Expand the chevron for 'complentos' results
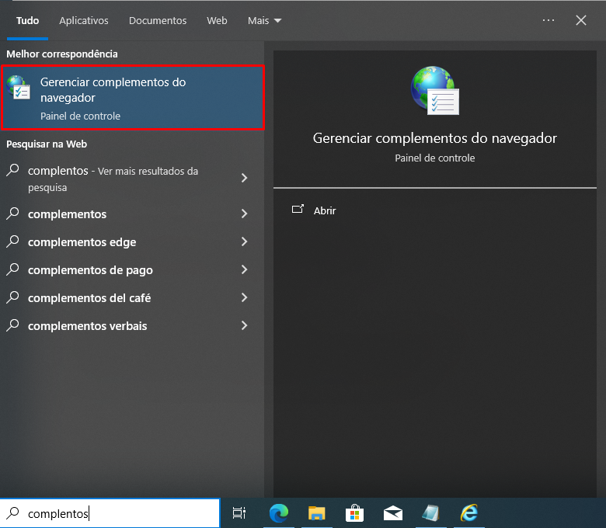Image resolution: width=606 pixels, height=528 pixels. [244, 178]
